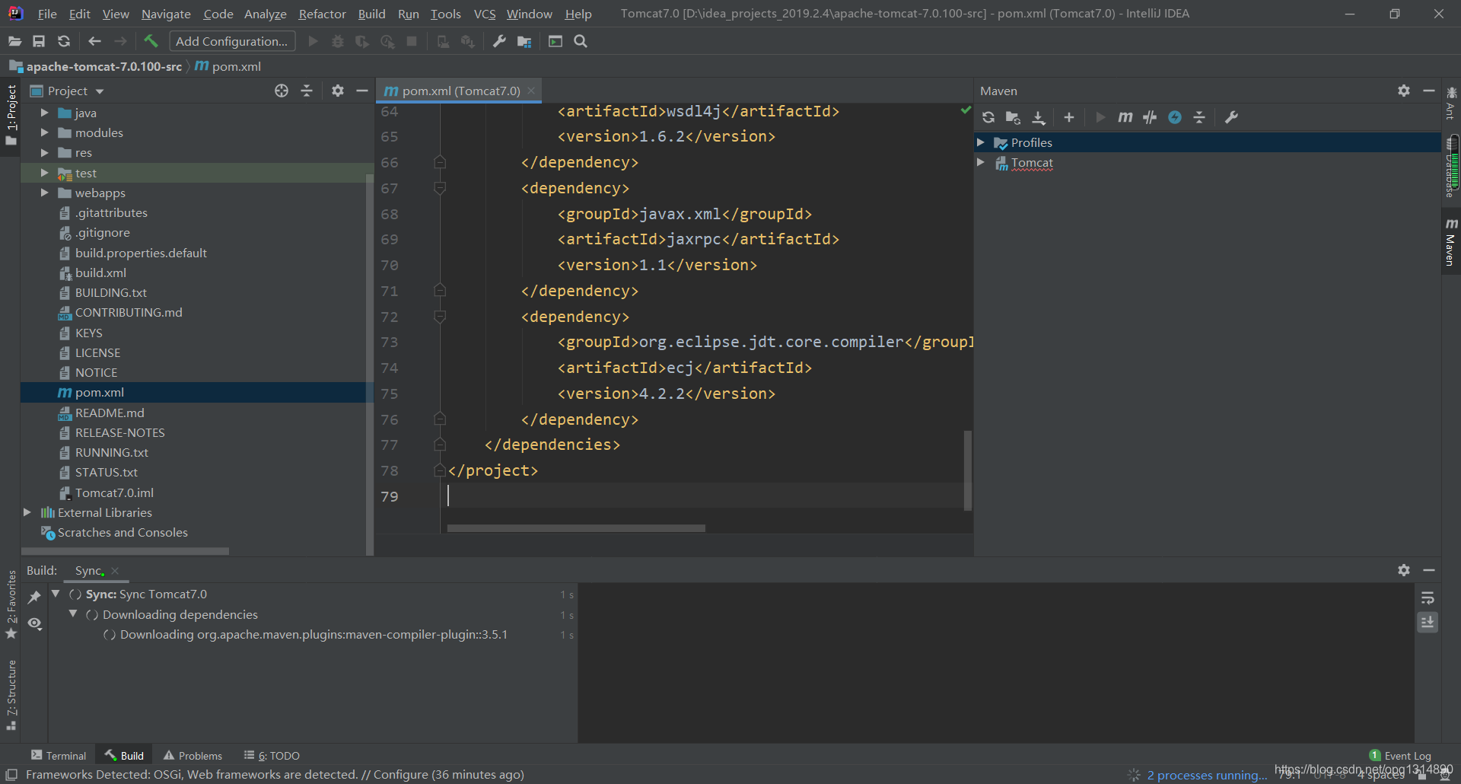Click the editor vertical scrollbar thumb
Image resolution: width=1461 pixels, height=784 pixels.
(968, 470)
